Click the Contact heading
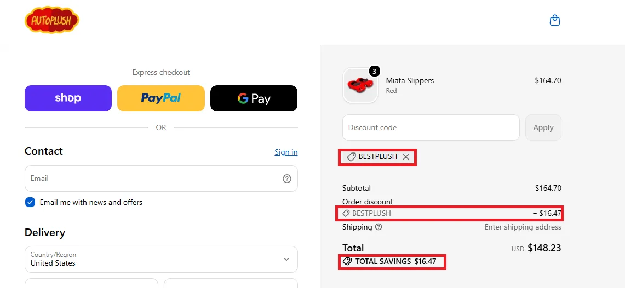Image resolution: width=625 pixels, height=288 pixels. pyautogui.click(x=44, y=151)
